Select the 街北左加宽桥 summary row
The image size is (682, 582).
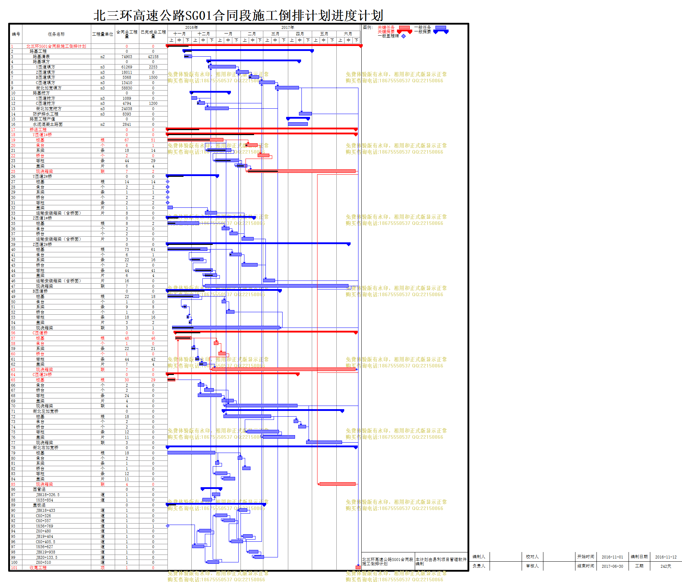click(88, 411)
